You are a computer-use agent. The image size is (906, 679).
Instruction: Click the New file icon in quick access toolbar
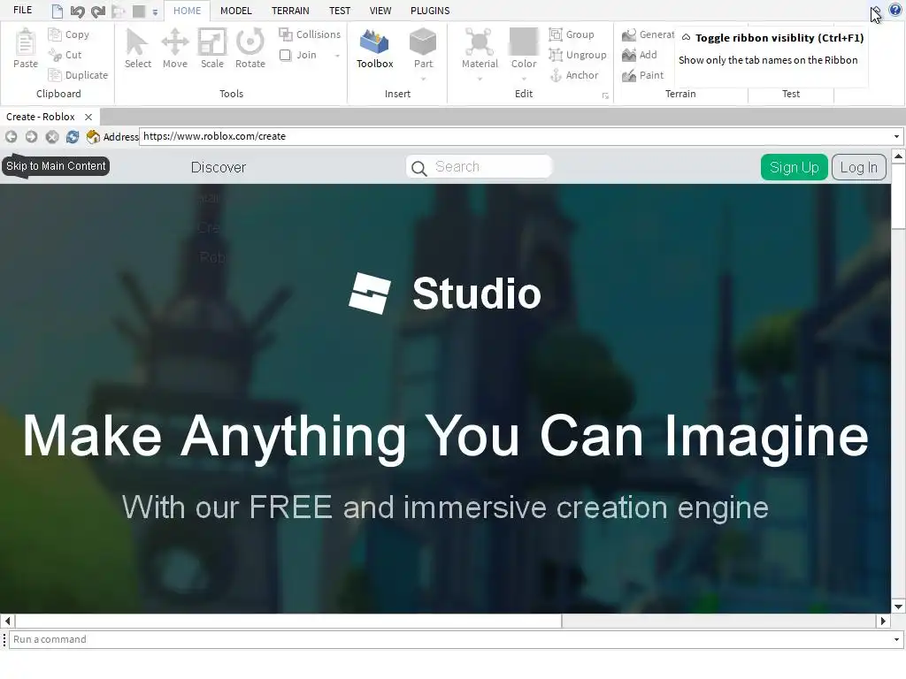57,11
